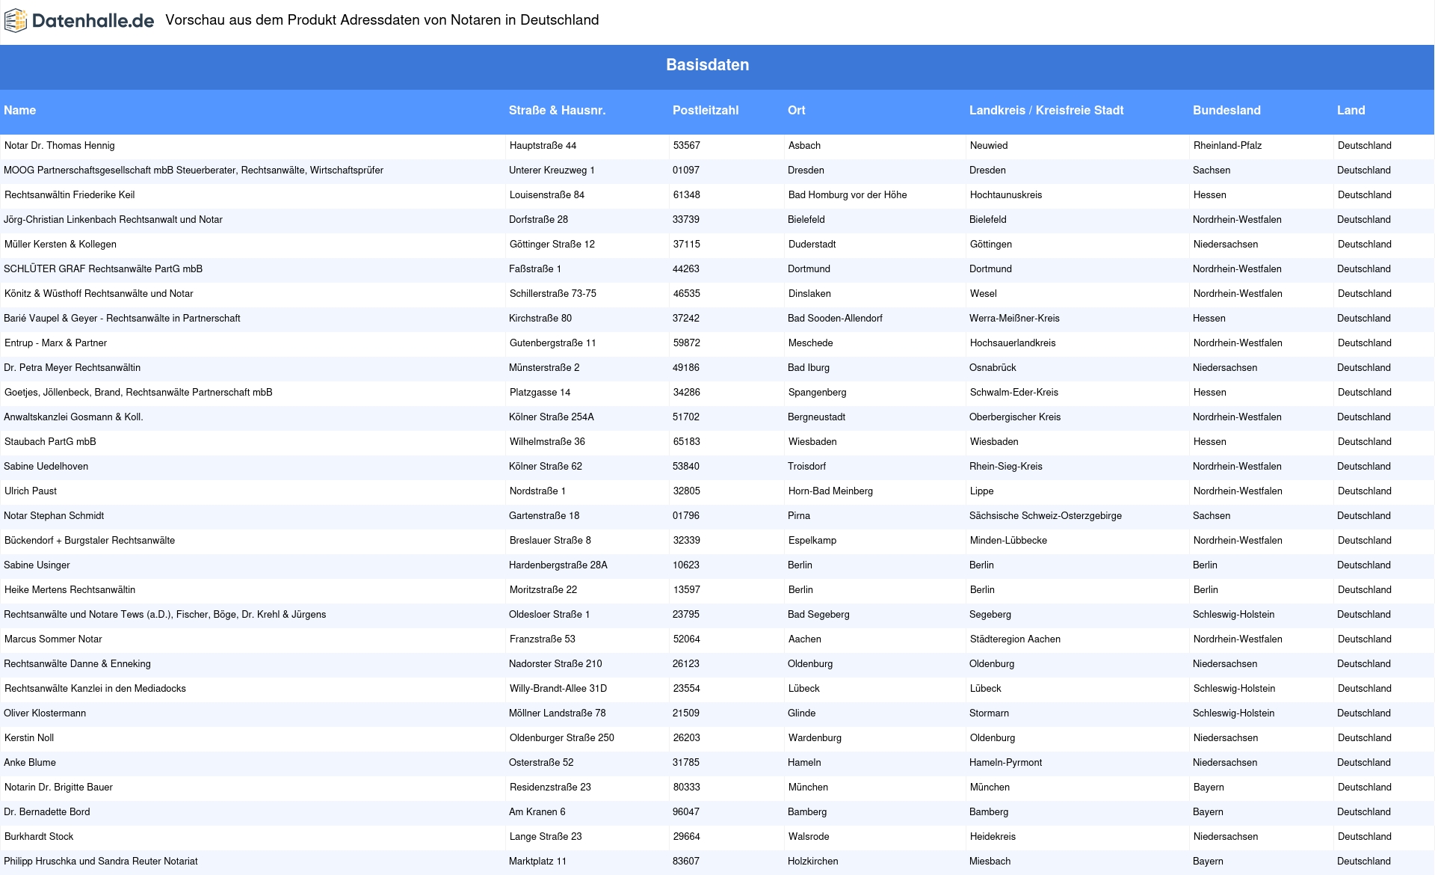Image resolution: width=1435 pixels, height=875 pixels.
Task: Click the name Anke Blume
Action: click(x=30, y=763)
